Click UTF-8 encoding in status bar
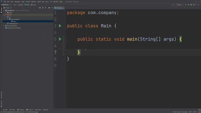Screen dimensions: 201x113 [x=195, y=112]
